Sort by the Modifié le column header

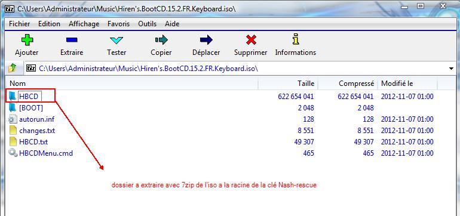(x=407, y=84)
